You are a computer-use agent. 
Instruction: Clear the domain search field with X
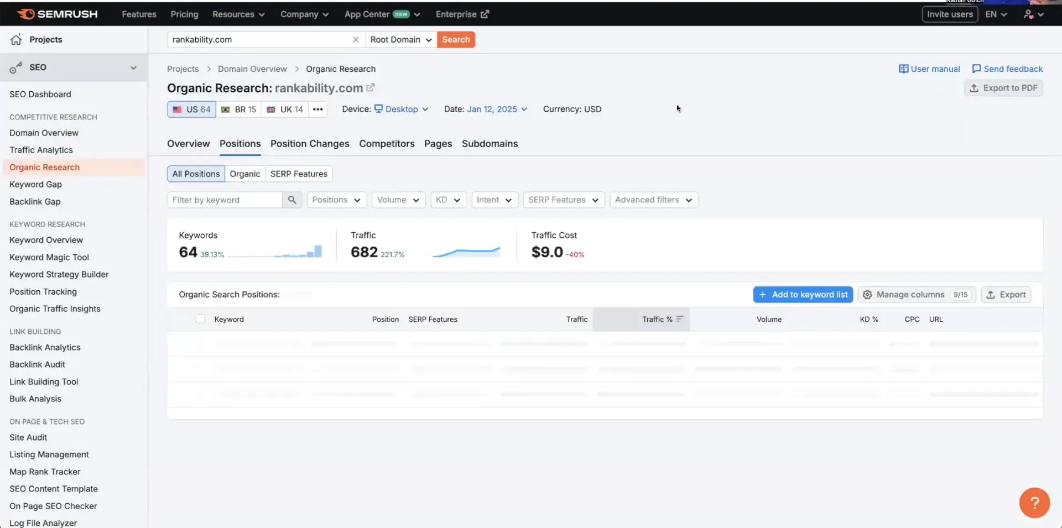tap(356, 39)
